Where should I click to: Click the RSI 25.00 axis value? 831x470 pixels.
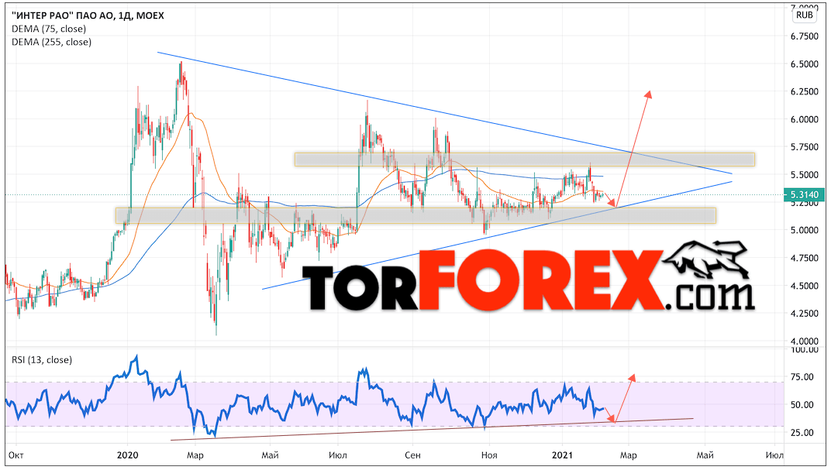tap(802, 432)
